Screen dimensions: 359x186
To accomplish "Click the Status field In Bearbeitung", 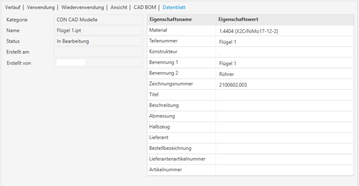I will click(x=98, y=41).
